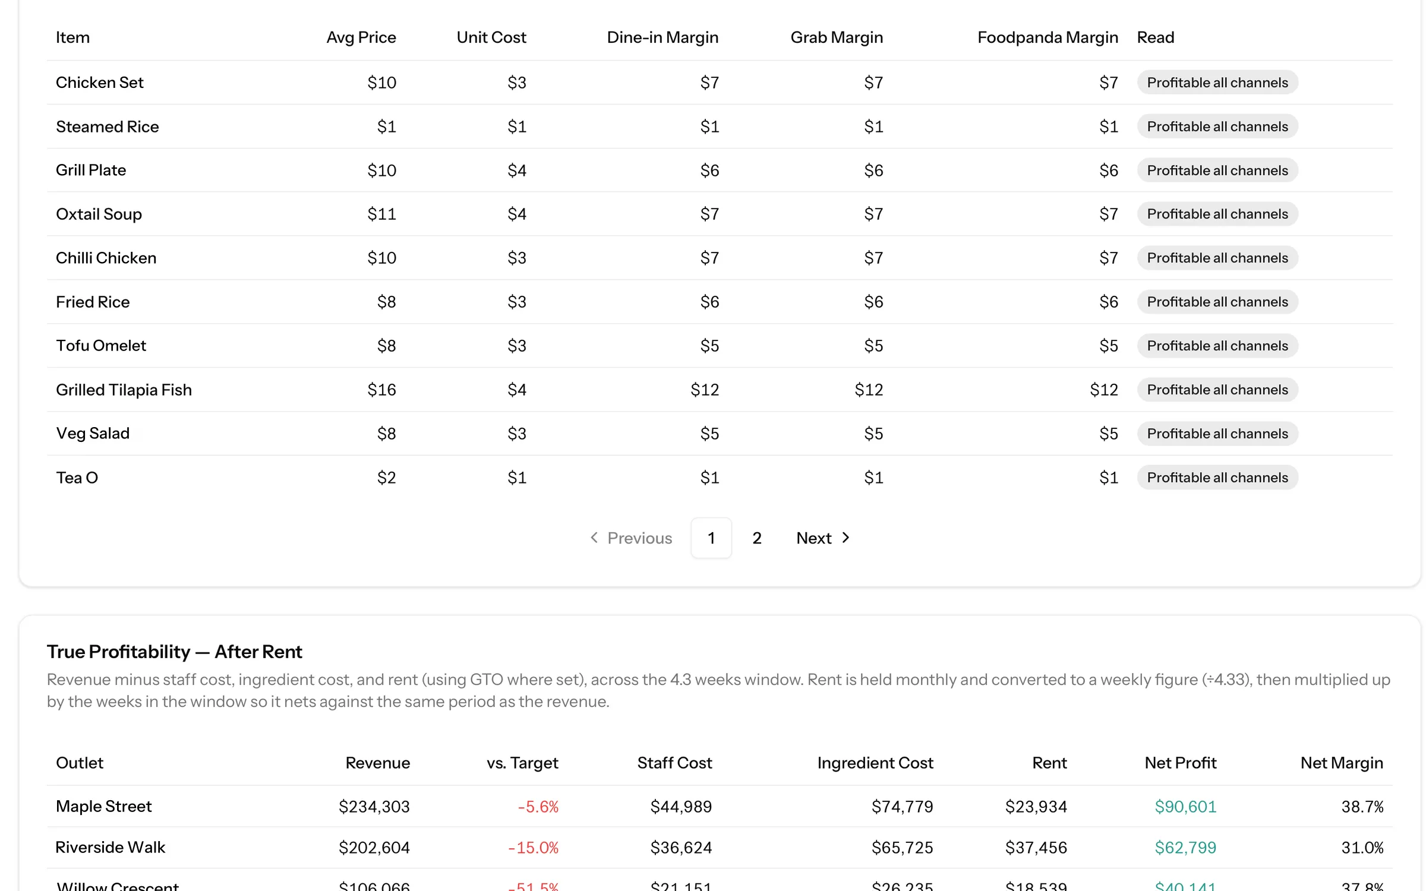
Task: Select the Grilled Tilapia Fish item name
Action: (x=124, y=390)
